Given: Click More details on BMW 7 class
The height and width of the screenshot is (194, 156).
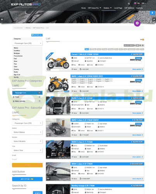Looking at the screenshot, I should [x=137, y=113].
